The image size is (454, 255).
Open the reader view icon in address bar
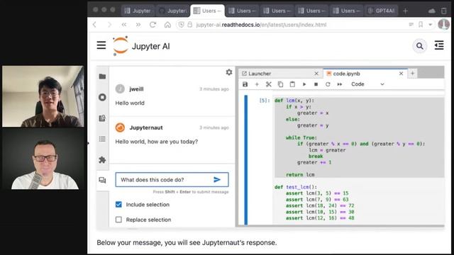click(x=411, y=25)
